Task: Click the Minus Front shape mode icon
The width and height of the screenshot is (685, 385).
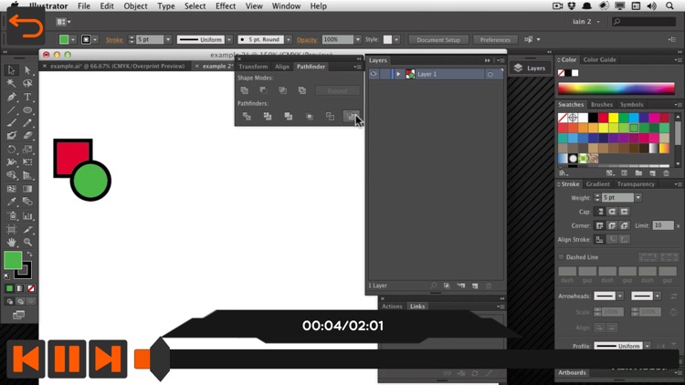Action: (263, 90)
